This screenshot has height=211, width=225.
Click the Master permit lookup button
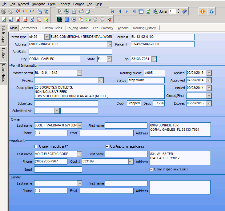point(79,73)
